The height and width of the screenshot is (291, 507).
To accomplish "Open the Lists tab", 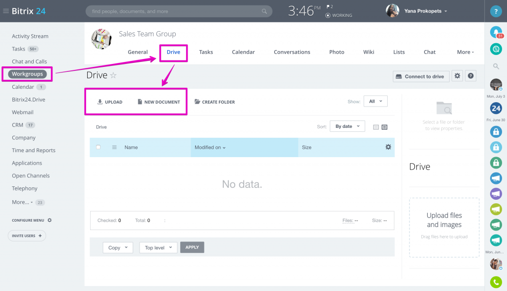I will point(399,52).
